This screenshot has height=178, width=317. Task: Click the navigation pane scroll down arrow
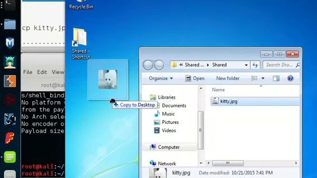[201, 163]
